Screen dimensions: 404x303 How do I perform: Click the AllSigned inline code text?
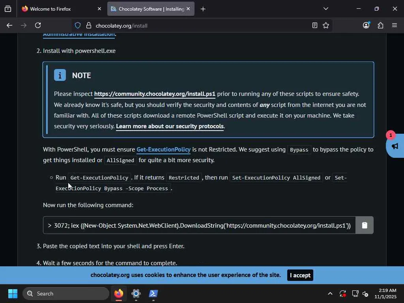click(x=120, y=160)
